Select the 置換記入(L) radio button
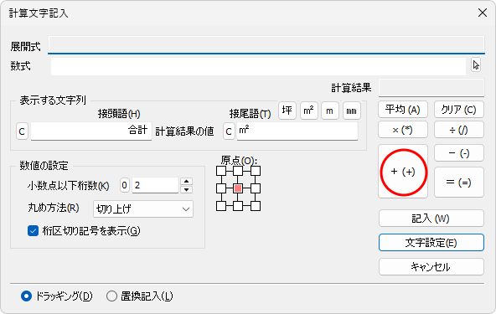 coord(111,296)
